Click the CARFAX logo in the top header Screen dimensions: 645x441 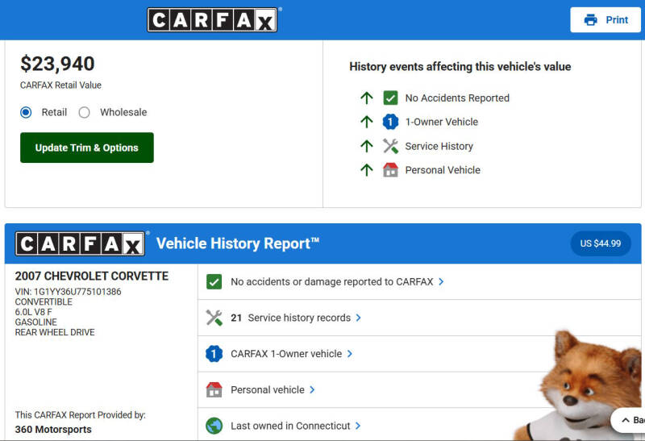point(212,20)
